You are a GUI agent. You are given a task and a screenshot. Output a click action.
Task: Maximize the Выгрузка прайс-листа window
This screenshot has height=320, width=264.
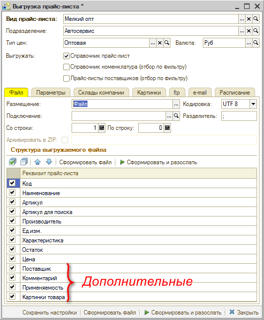pos(247,6)
